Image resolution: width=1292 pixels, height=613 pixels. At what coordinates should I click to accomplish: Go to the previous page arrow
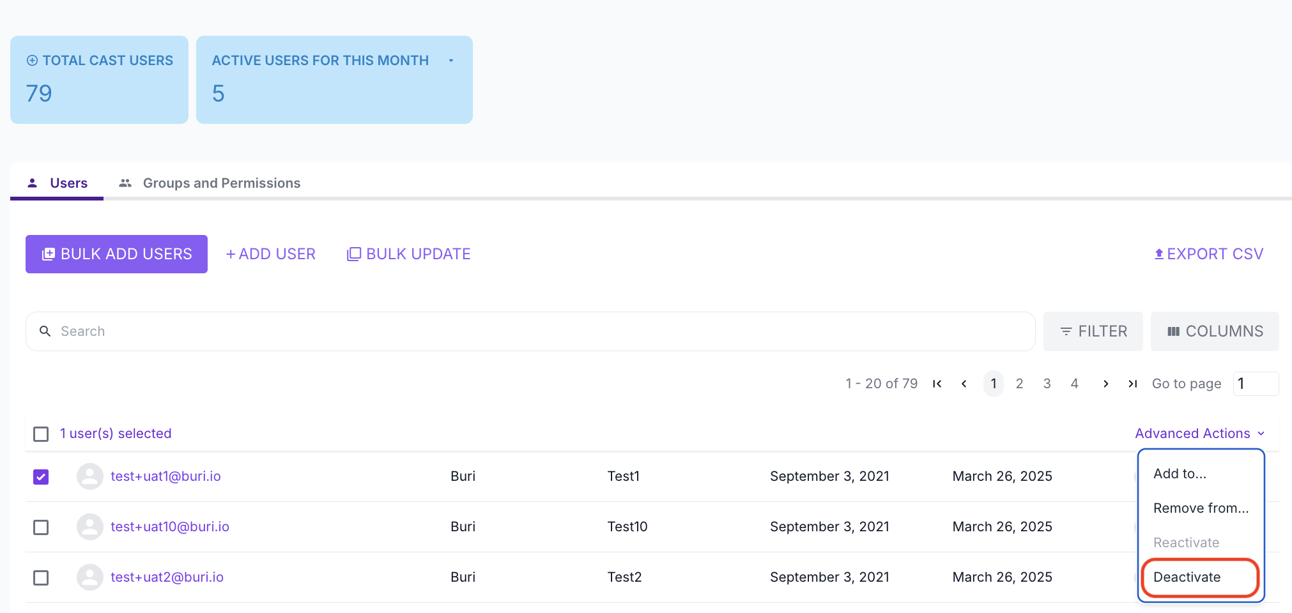[x=964, y=384]
